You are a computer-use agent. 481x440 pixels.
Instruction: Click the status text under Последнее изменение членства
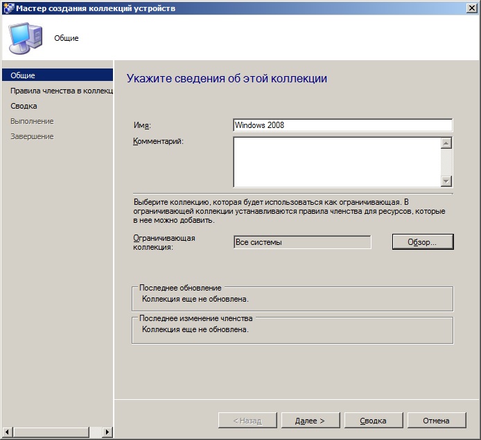click(x=195, y=329)
